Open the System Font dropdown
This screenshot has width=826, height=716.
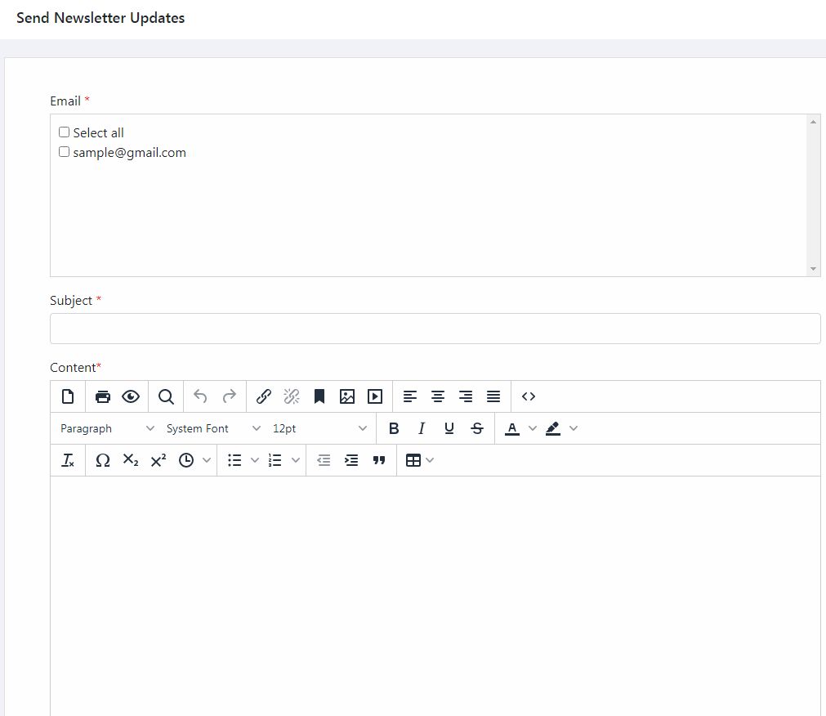click(212, 428)
